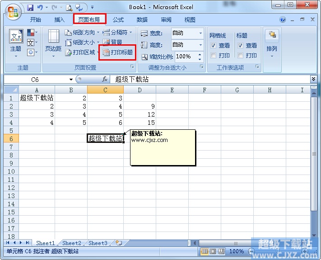The height and width of the screenshot is (260, 321).
Task: Zoom out with the minus button
Action: [251, 251]
